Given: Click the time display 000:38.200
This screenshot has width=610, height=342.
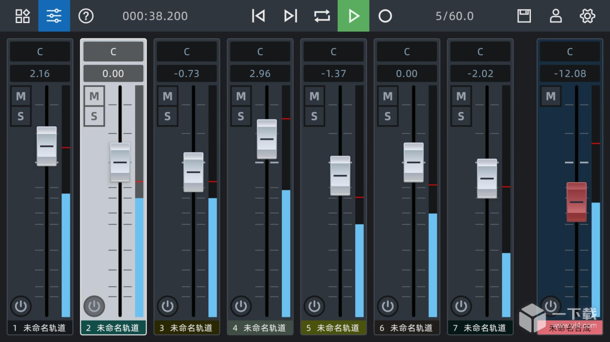Looking at the screenshot, I should point(155,16).
